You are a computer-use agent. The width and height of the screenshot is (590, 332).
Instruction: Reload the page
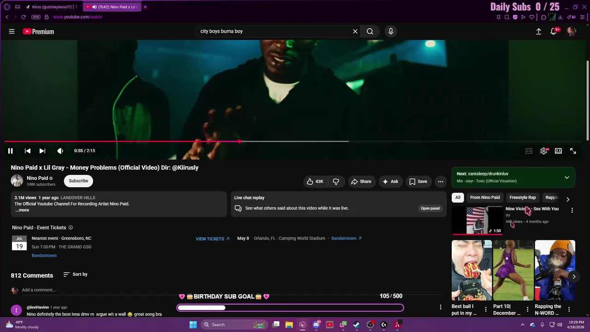tap(23, 17)
